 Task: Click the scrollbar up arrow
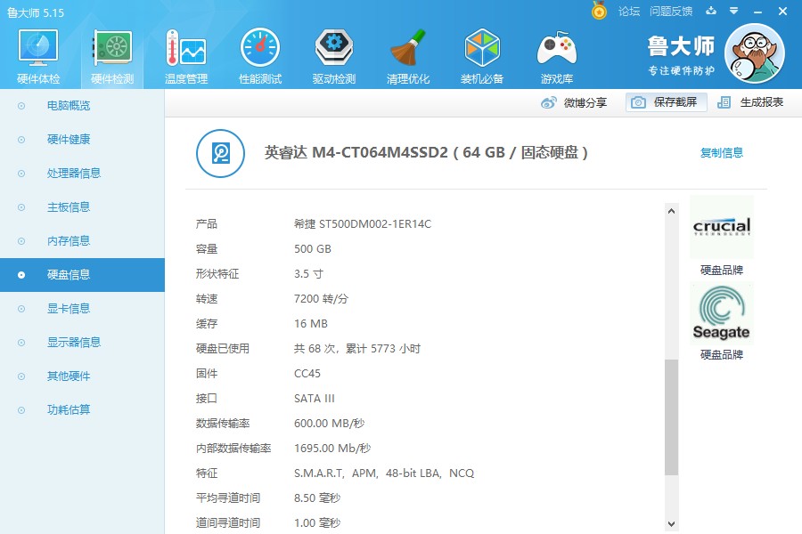coord(672,211)
